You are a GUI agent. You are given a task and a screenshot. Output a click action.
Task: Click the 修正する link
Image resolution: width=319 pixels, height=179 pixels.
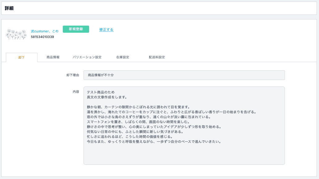click(106, 30)
